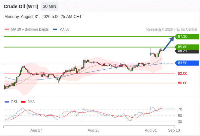This screenshot has width=200, height=136.
Task: Click the MA 20 + Bollinger Bands legend swatch
Action: [7, 30]
